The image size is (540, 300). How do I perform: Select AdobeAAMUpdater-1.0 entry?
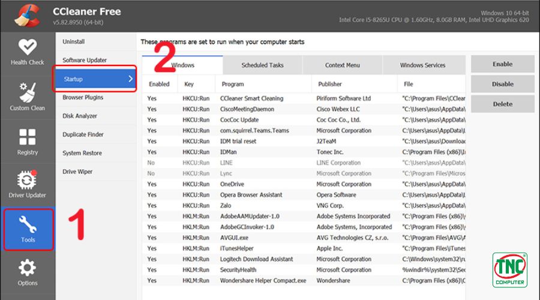[304, 217]
